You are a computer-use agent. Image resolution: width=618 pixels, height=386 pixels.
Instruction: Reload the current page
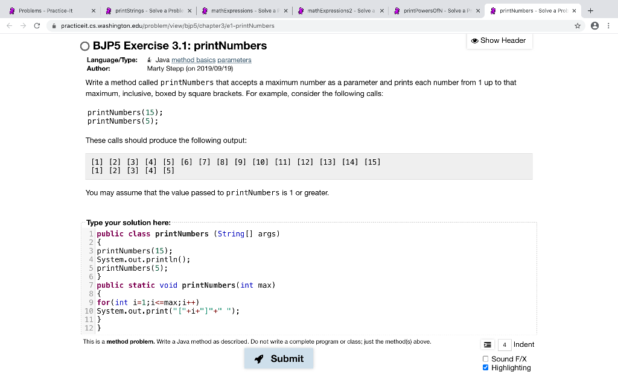[37, 25]
